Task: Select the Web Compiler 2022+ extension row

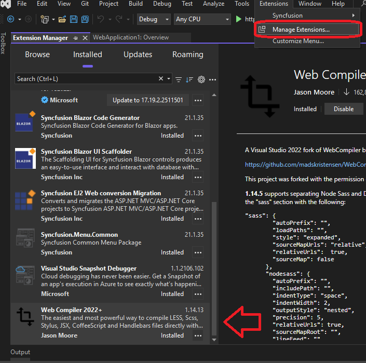Action: point(110,324)
